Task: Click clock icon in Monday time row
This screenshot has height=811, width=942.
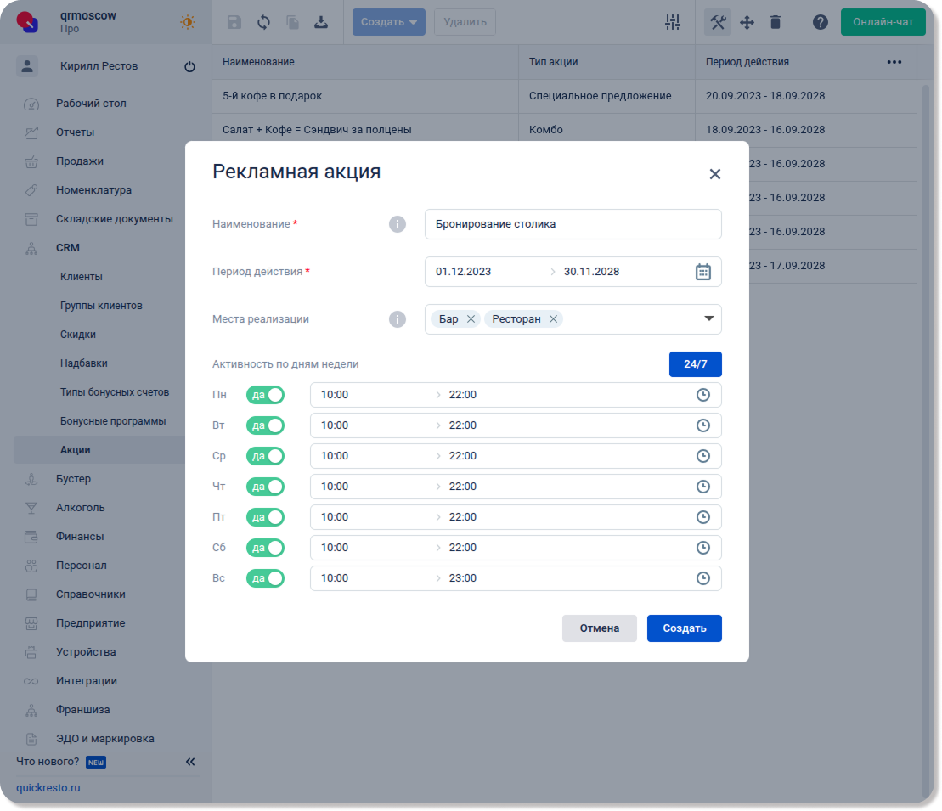Action: pos(702,395)
